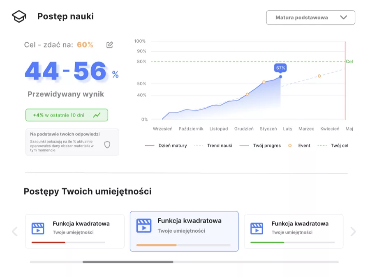370x277 pixels.
Task: Click video icon on highlighted orange-progress card
Action: [x=144, y=226]
